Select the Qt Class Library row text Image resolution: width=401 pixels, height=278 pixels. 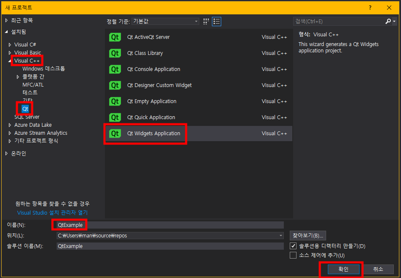145,53
